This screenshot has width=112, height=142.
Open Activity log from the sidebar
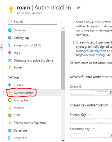coord(21,38)
